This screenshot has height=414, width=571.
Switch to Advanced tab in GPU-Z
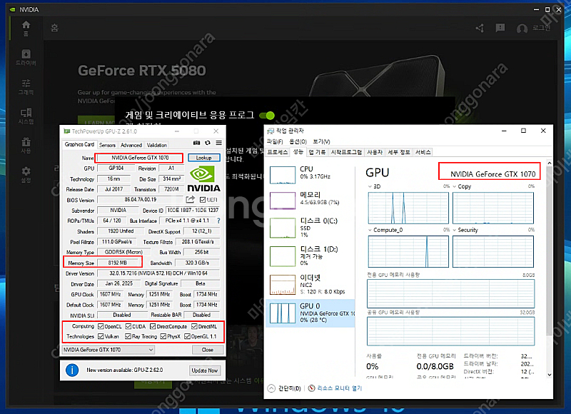(x=131, y=145)
